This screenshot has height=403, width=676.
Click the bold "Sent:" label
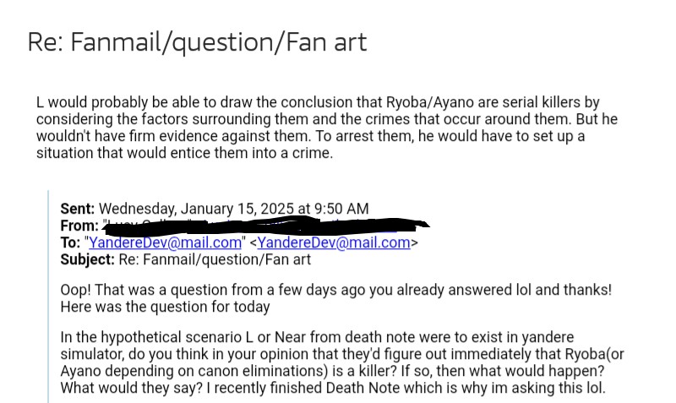[78, 210]
